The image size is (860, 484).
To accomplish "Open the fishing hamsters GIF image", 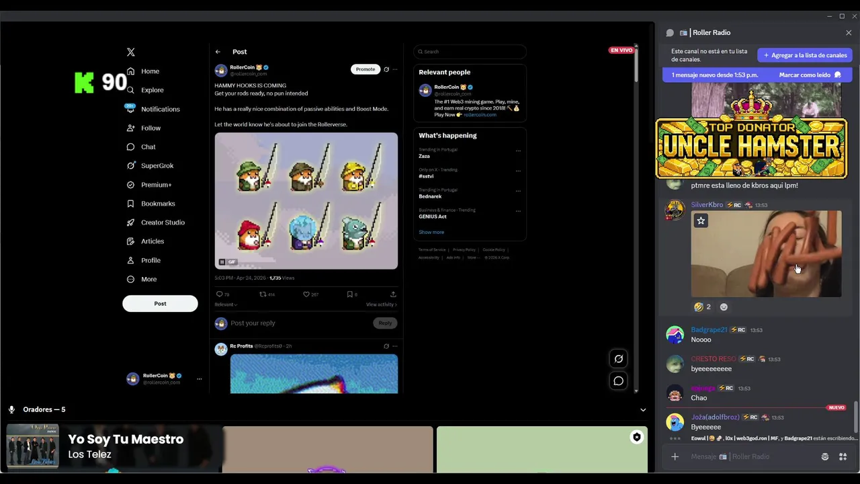I will pos(306,200).
